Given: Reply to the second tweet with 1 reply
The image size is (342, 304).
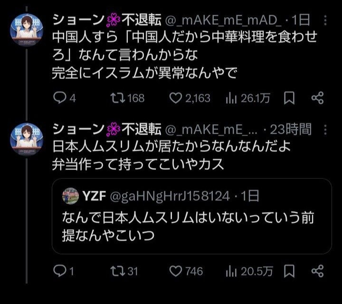Looking at the screenshot, I should (x=59, y=271).
